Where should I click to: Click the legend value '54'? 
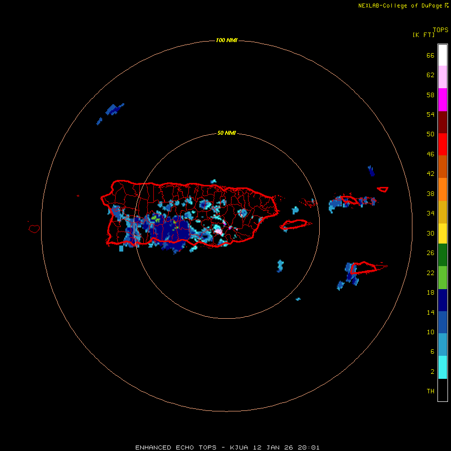(430, 114)
